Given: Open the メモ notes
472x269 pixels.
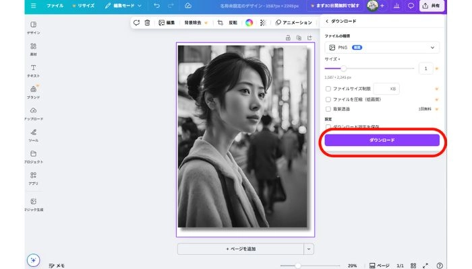Looking at the screenshot, I should (57, 266).
